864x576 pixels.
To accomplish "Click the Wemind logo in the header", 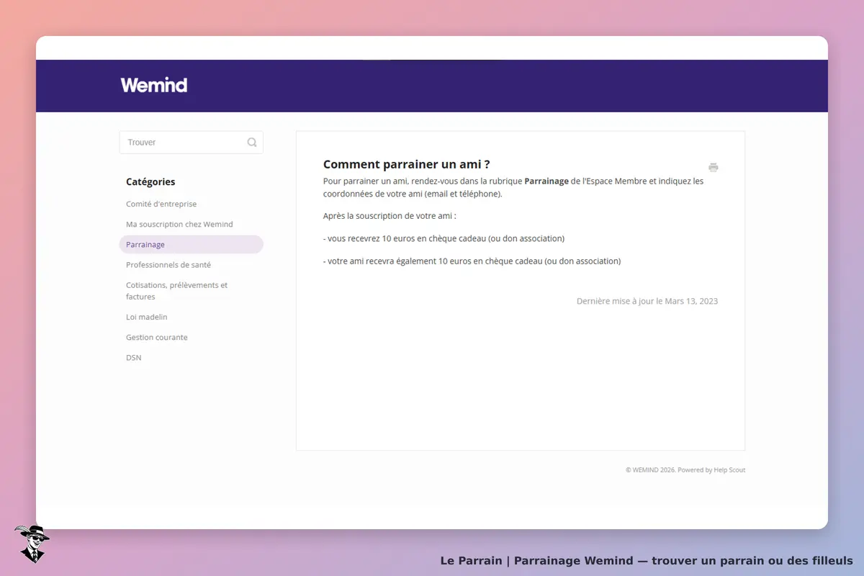I will click(x=154, y=85).
